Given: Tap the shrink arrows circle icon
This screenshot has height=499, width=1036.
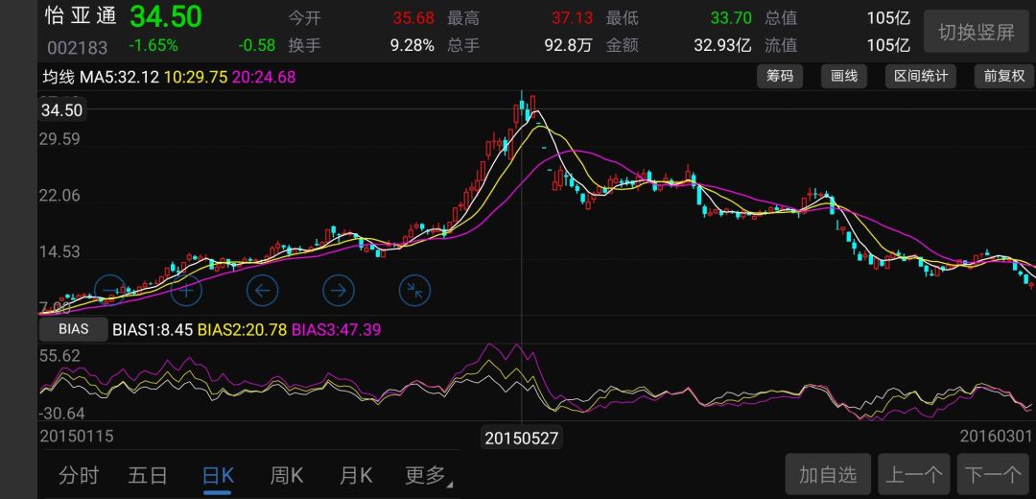Looking at the screenshot, I should click(x=415, y=290).
